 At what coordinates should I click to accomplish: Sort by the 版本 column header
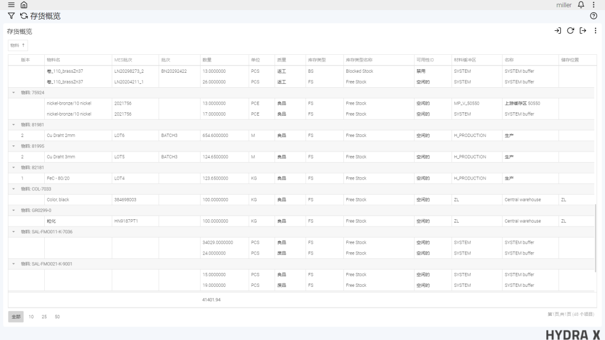click(25, 60)
